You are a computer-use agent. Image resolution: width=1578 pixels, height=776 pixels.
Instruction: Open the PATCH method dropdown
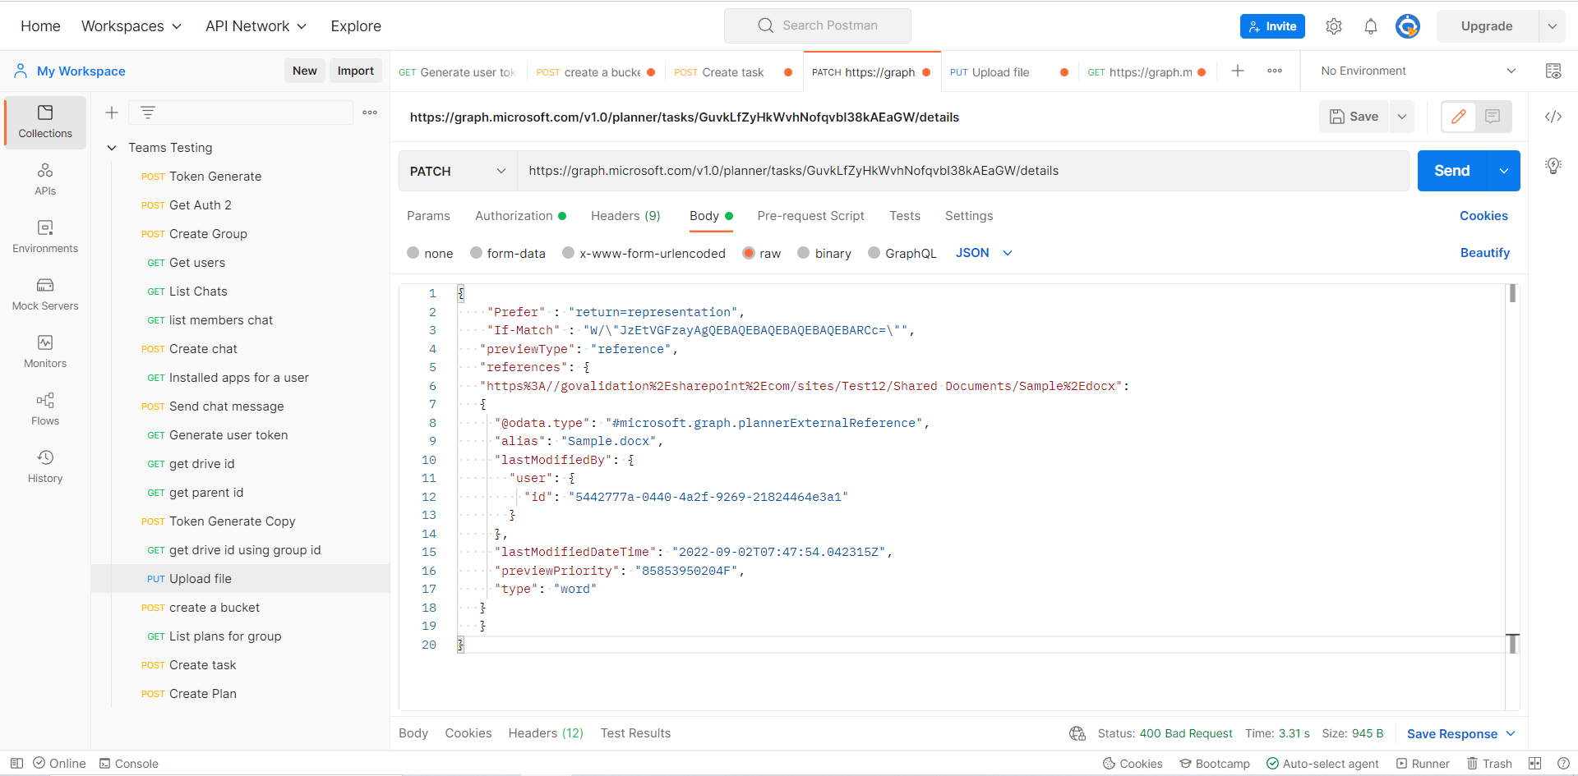[458, 171]
